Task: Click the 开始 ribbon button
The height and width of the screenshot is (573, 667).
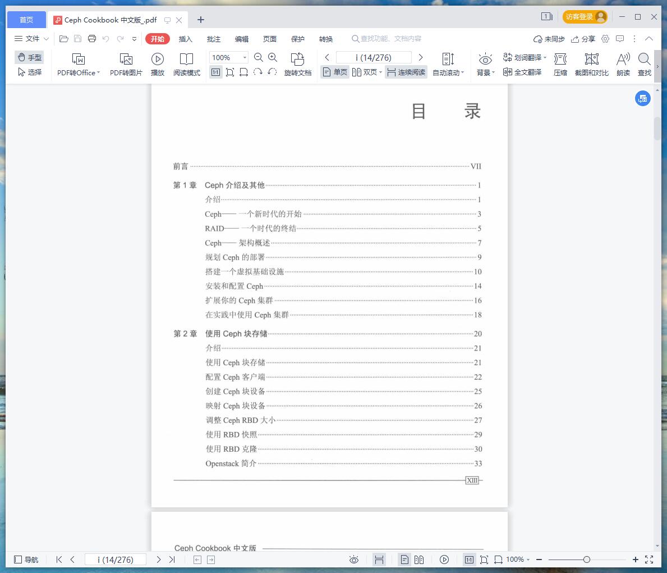Action: pos(158,39)
